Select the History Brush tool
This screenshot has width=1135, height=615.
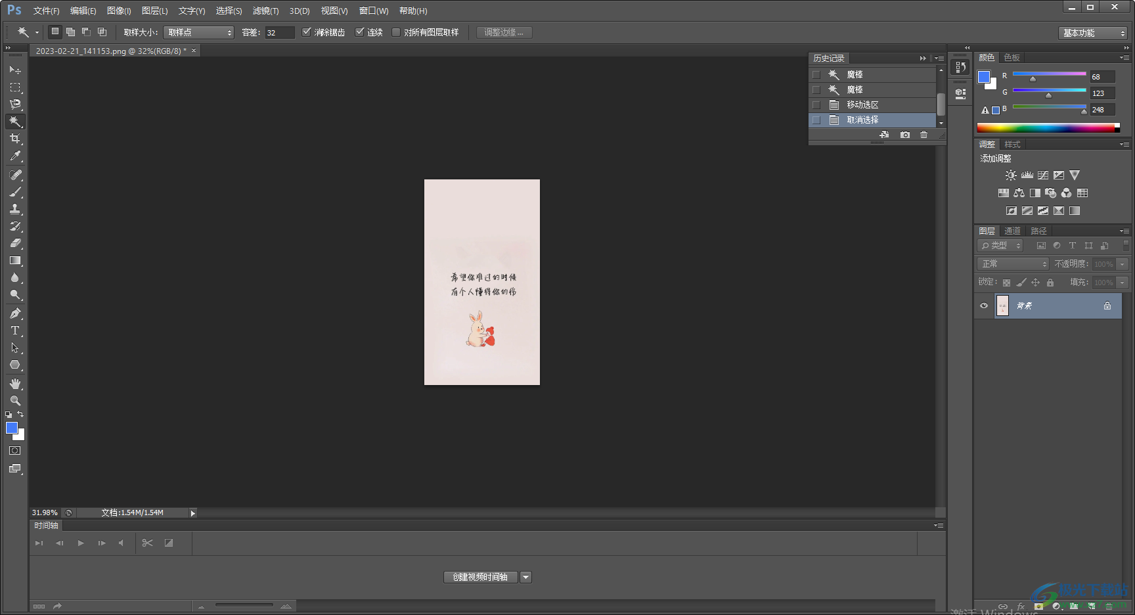point(15,226)
